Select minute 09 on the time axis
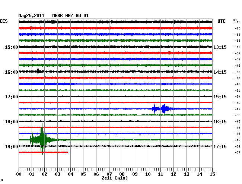242x184 pixels. (135, 174)
